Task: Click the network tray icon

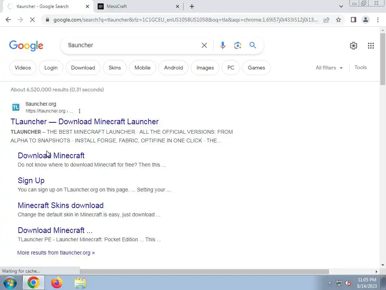Action: tap(339, 283)
